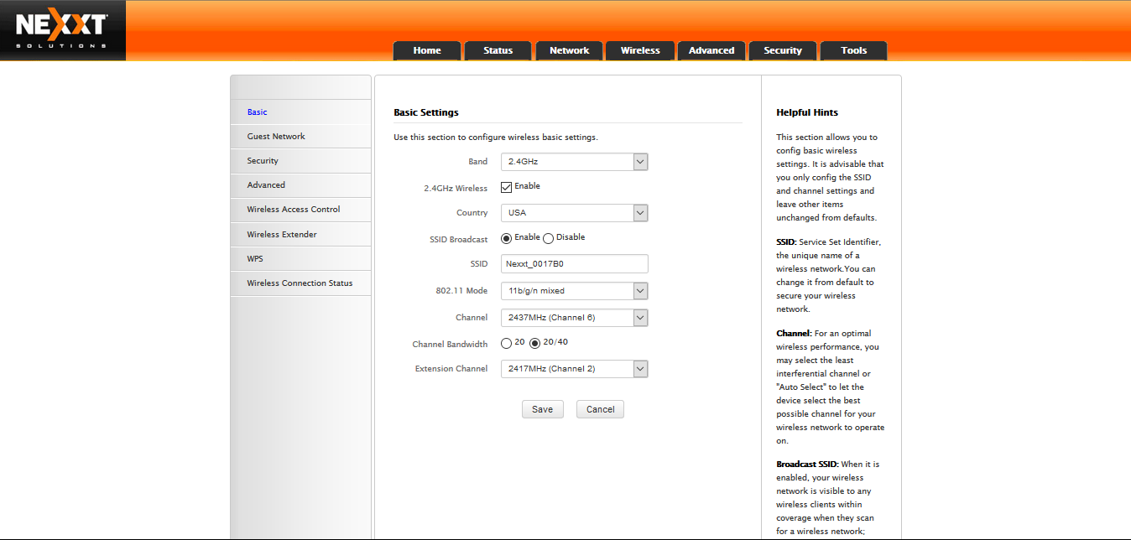Open the Extension Channel dropdown
The width and height of the screenshot is (1131, 540).
(x=575, y=369)
